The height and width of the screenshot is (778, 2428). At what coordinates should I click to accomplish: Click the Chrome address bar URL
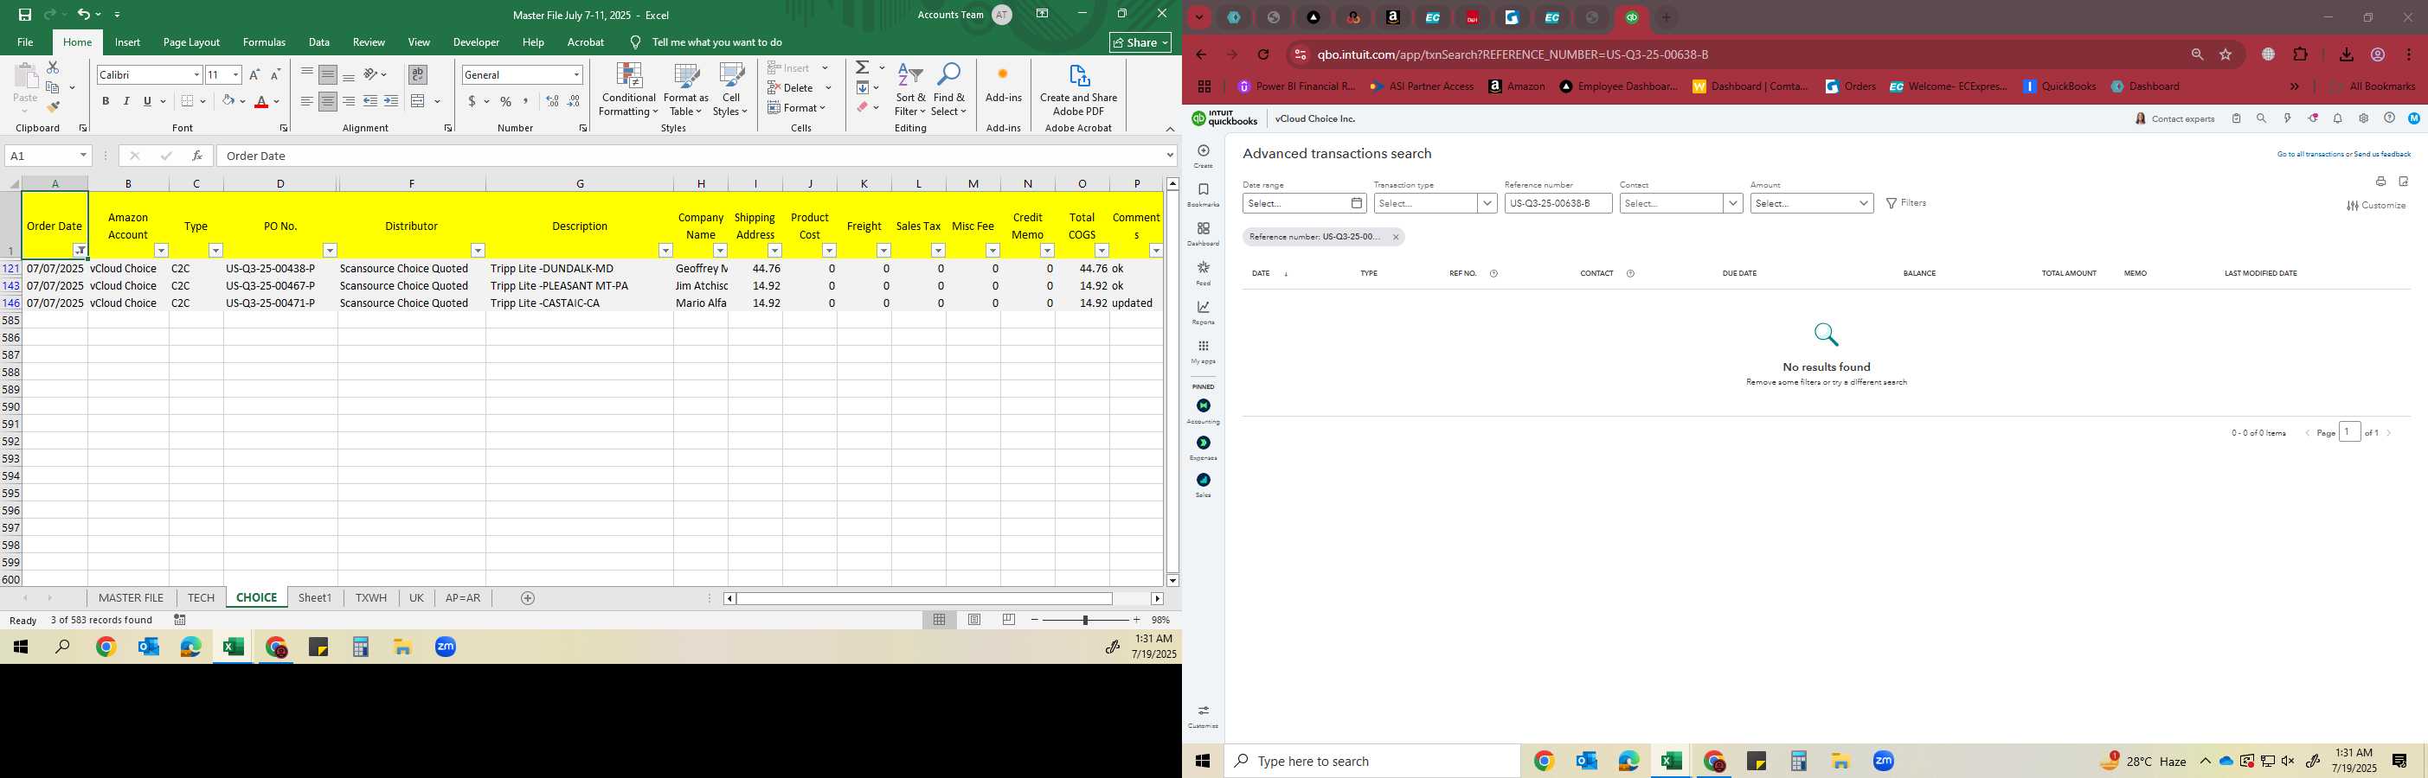1513,54
